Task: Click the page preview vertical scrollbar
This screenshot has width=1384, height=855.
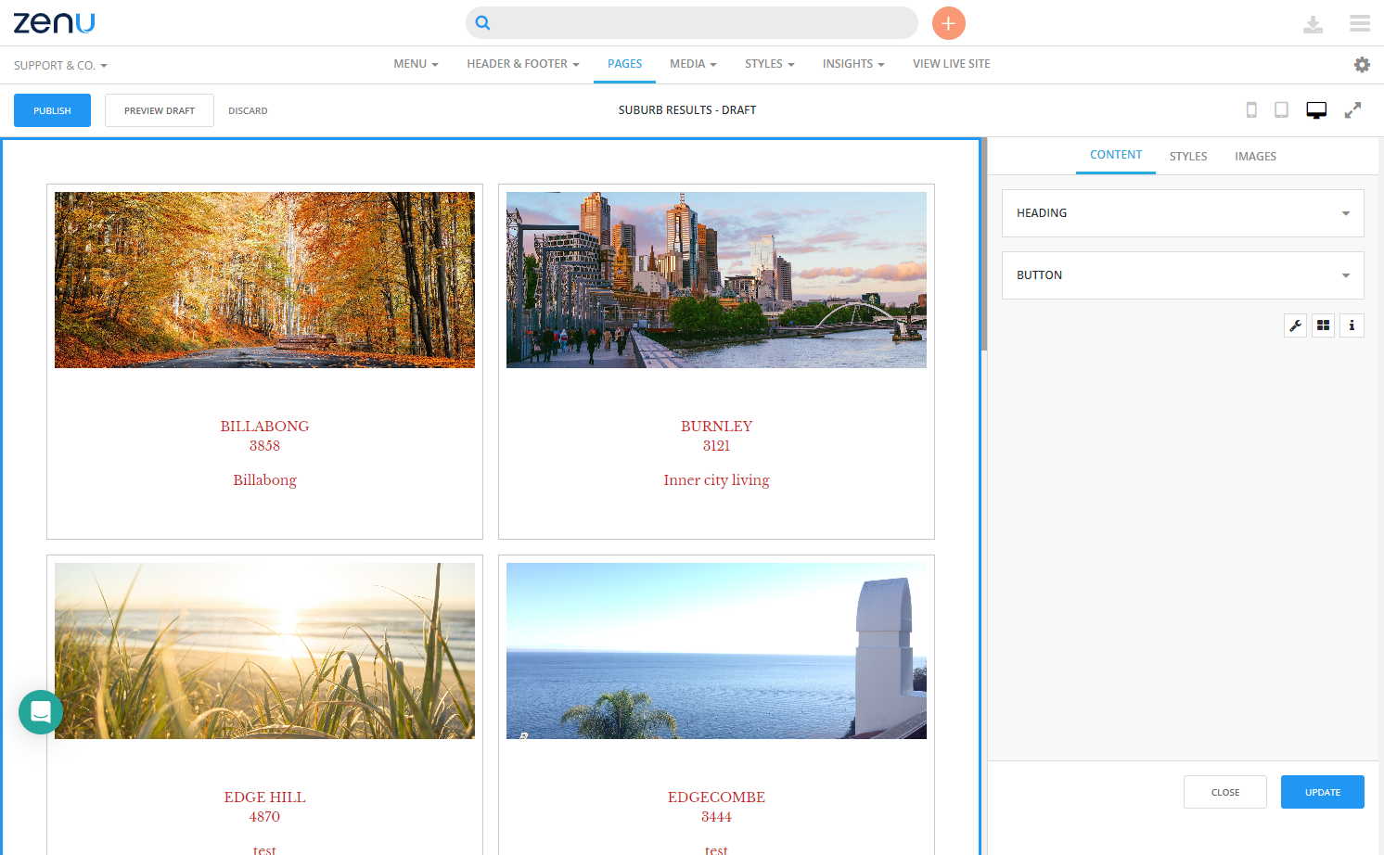Action: pyautogui.click(x=984, y=245)
